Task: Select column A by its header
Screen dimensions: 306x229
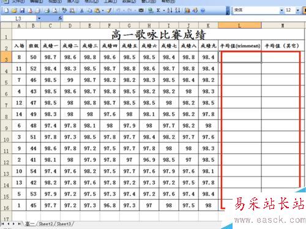Action: pyautogui.click(x=19, y=26)
